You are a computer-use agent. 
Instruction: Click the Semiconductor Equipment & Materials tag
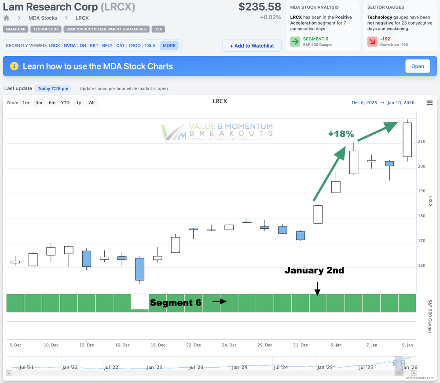106,29
